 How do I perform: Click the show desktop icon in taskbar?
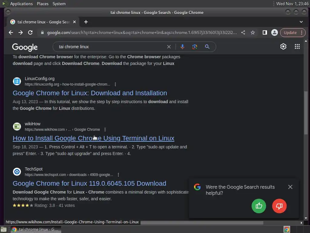tap(4, 229)
